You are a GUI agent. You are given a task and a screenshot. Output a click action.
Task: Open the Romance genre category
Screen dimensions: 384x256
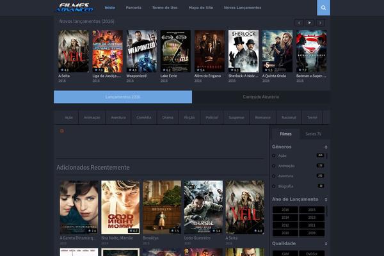263,118
